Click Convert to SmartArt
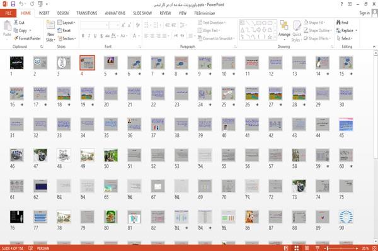The image size is (378, 251). [215, 38]
